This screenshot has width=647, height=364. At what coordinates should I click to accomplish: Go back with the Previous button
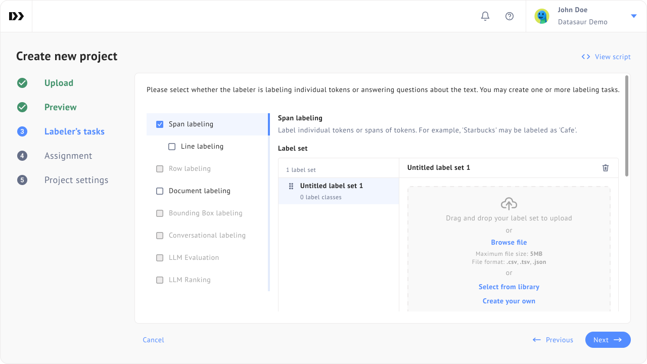pos(553,340)
